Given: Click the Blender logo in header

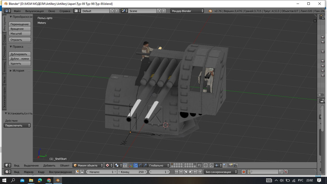Looking at the screenshot, I should click(x=210, y=11).
